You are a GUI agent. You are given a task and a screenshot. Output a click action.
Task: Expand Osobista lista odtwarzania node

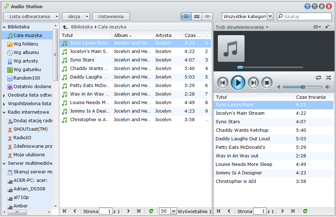coord(4,96)
